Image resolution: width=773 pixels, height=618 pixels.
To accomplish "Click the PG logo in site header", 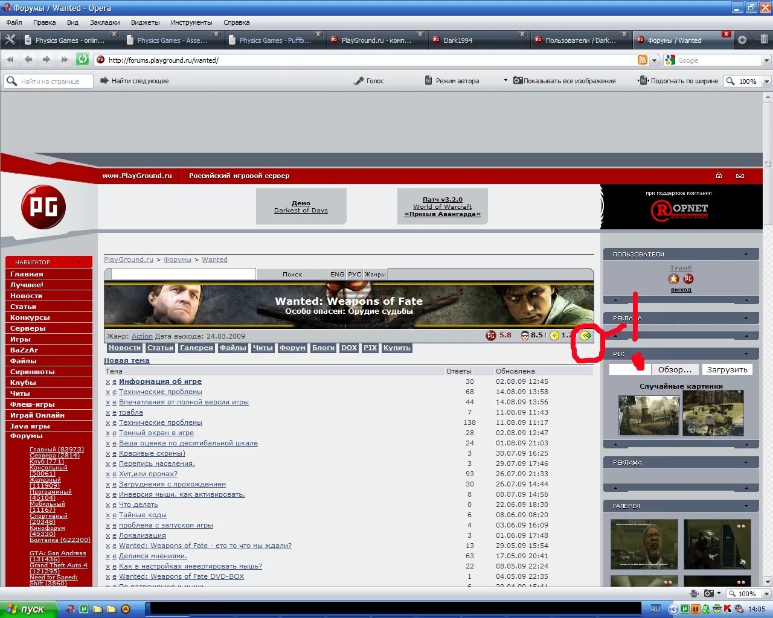I will coord(43,207).
